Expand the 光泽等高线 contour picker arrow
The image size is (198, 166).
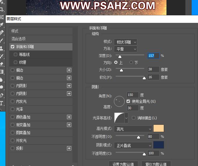point(126,118)
